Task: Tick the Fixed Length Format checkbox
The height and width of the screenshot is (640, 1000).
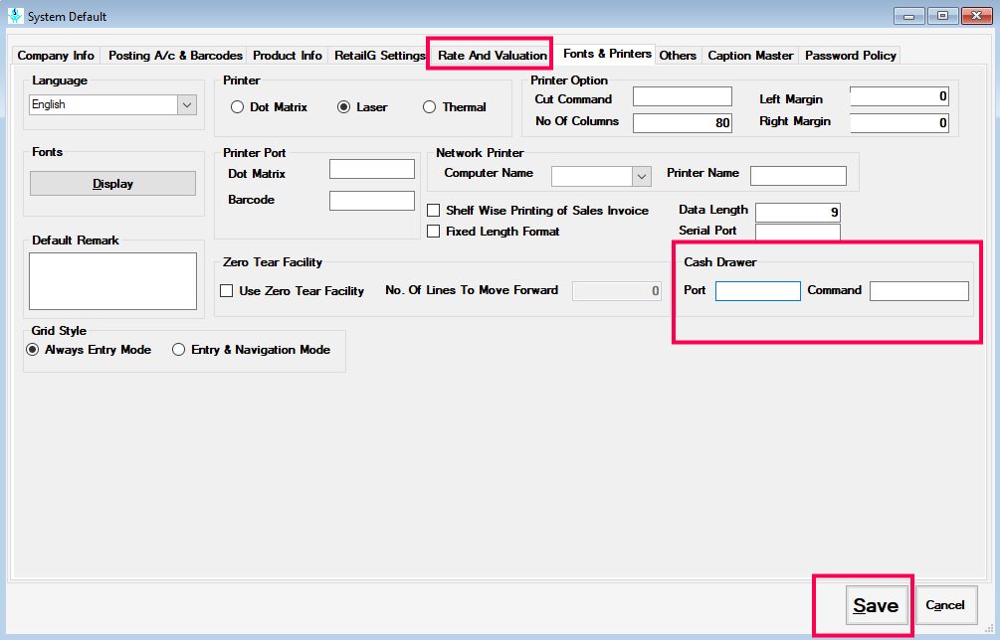Action: [433, 232]
